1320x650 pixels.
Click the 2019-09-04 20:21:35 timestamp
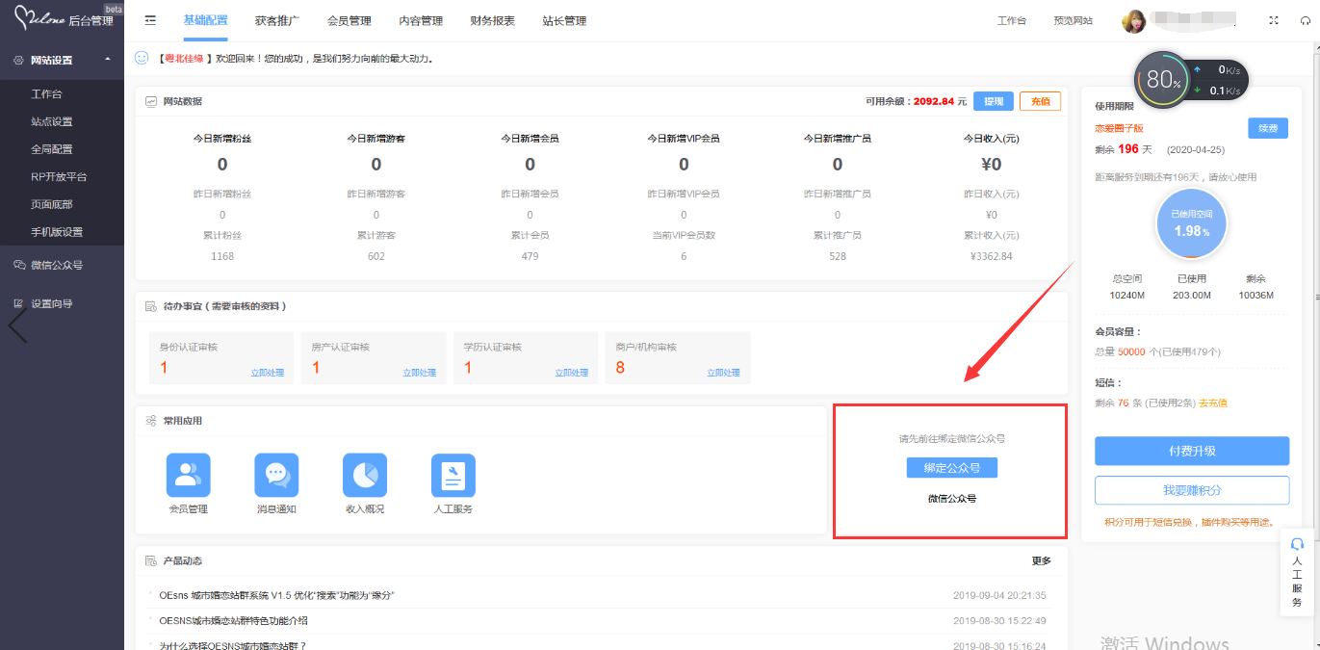(x=999, y=595)
